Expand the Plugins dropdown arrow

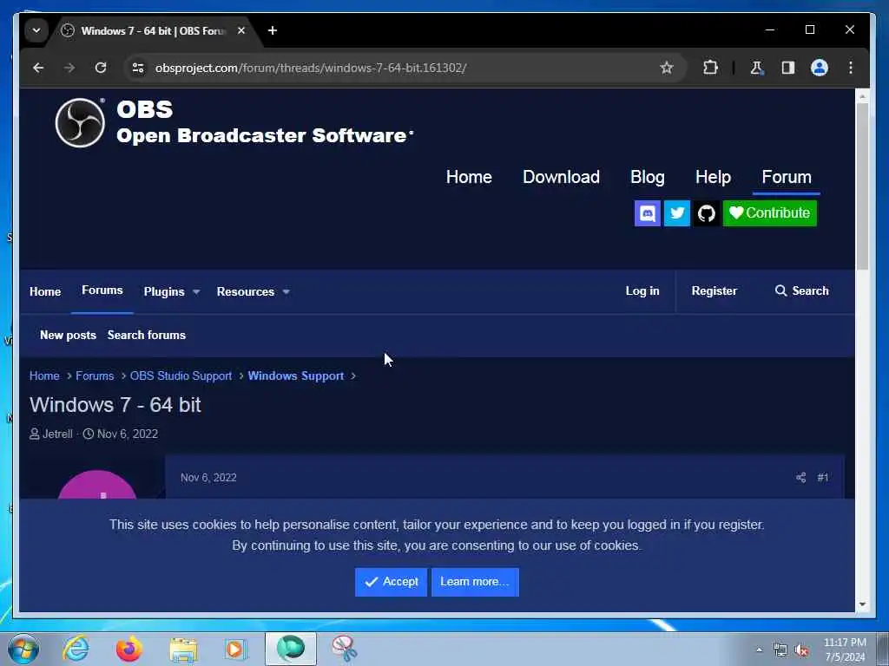pyautogui.click(x=196, y=291)
